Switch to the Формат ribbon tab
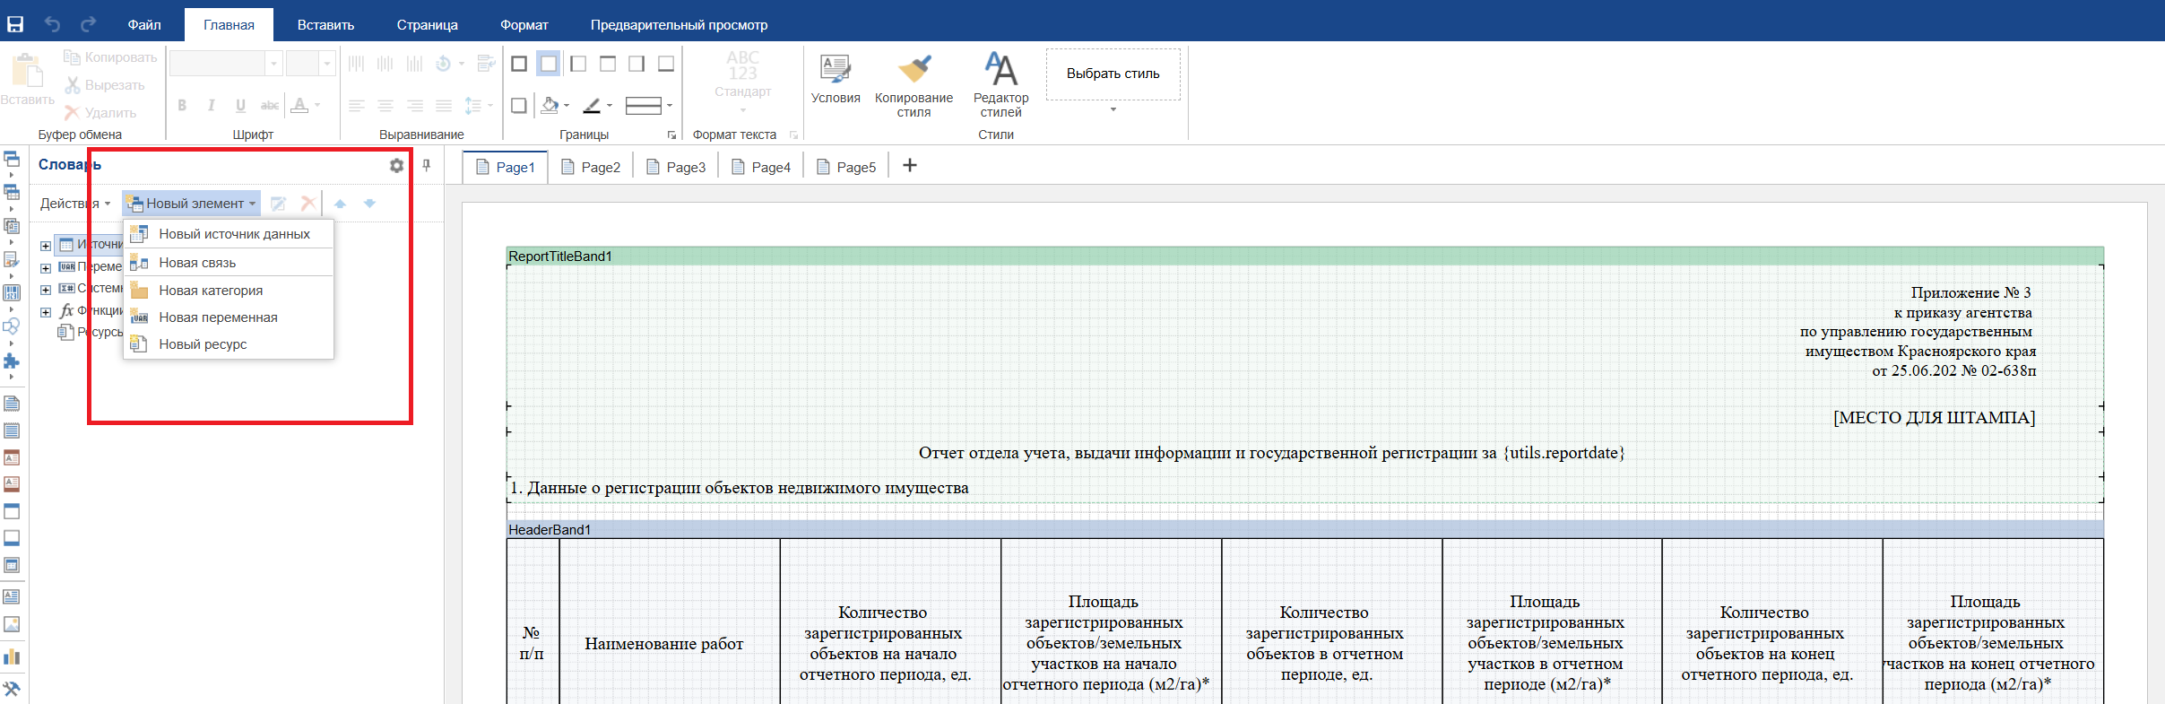The width and height of the screenshot is (2165, 704). 524,25
